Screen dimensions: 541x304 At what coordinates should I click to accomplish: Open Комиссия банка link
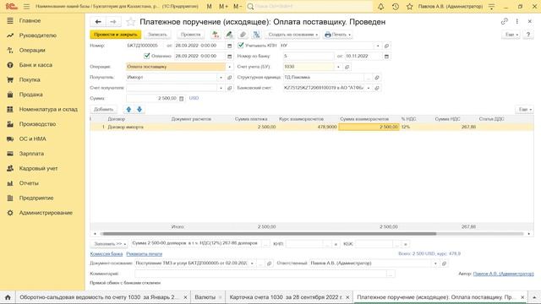click(107, 254)
